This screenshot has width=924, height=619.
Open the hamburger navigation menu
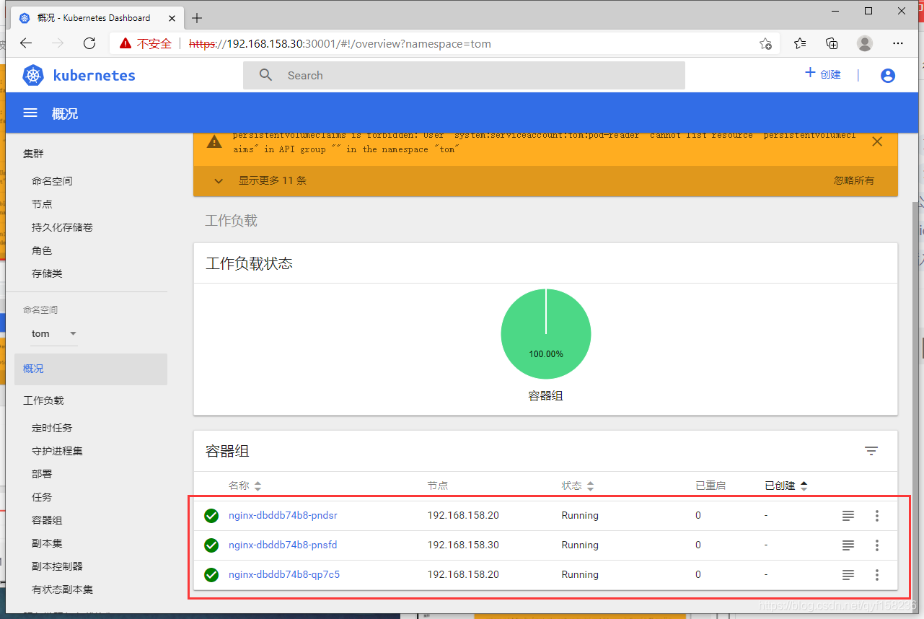click(x=30, y=113)
